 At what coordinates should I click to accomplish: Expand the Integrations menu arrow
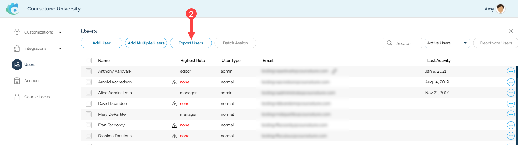click(60, 48)
